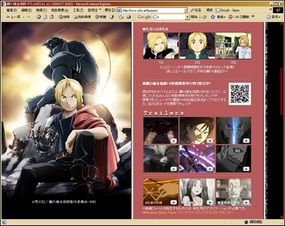Play the trailer of white-haired figure
The height and width of the screenshot is (226, 285).
(x=161, y=159)
